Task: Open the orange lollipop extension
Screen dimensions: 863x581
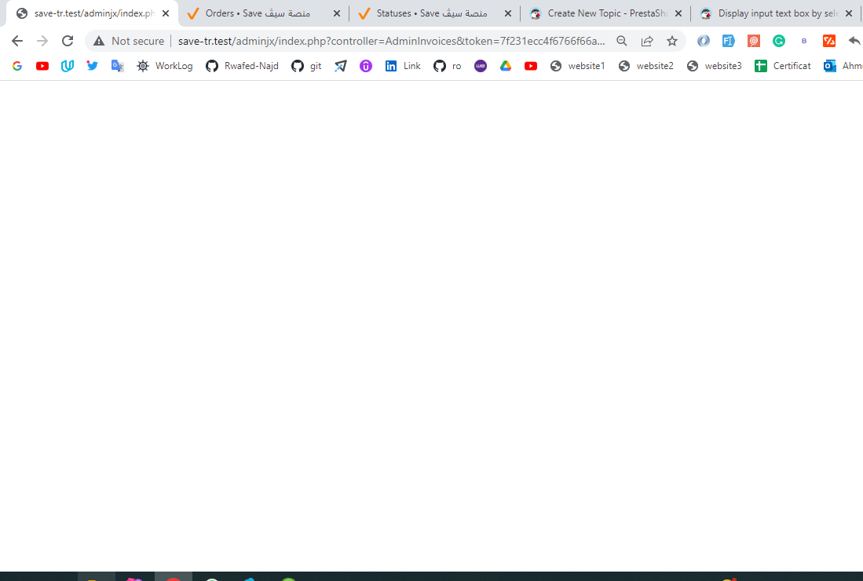Action: point(754,41)
